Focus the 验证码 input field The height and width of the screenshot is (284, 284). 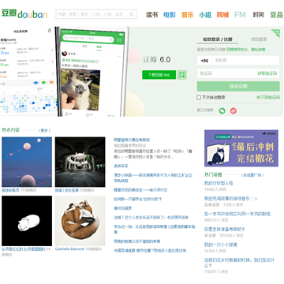226,73
